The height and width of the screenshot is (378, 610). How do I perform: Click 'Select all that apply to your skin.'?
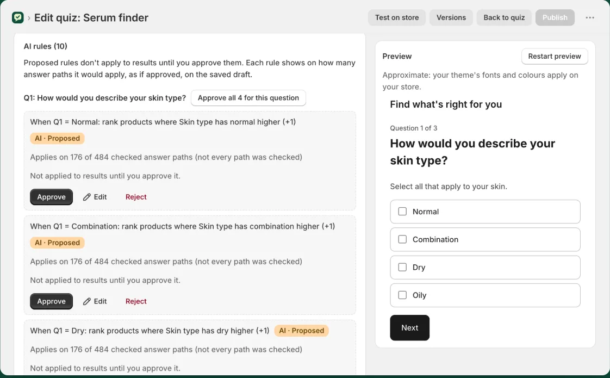coord(449,187)
